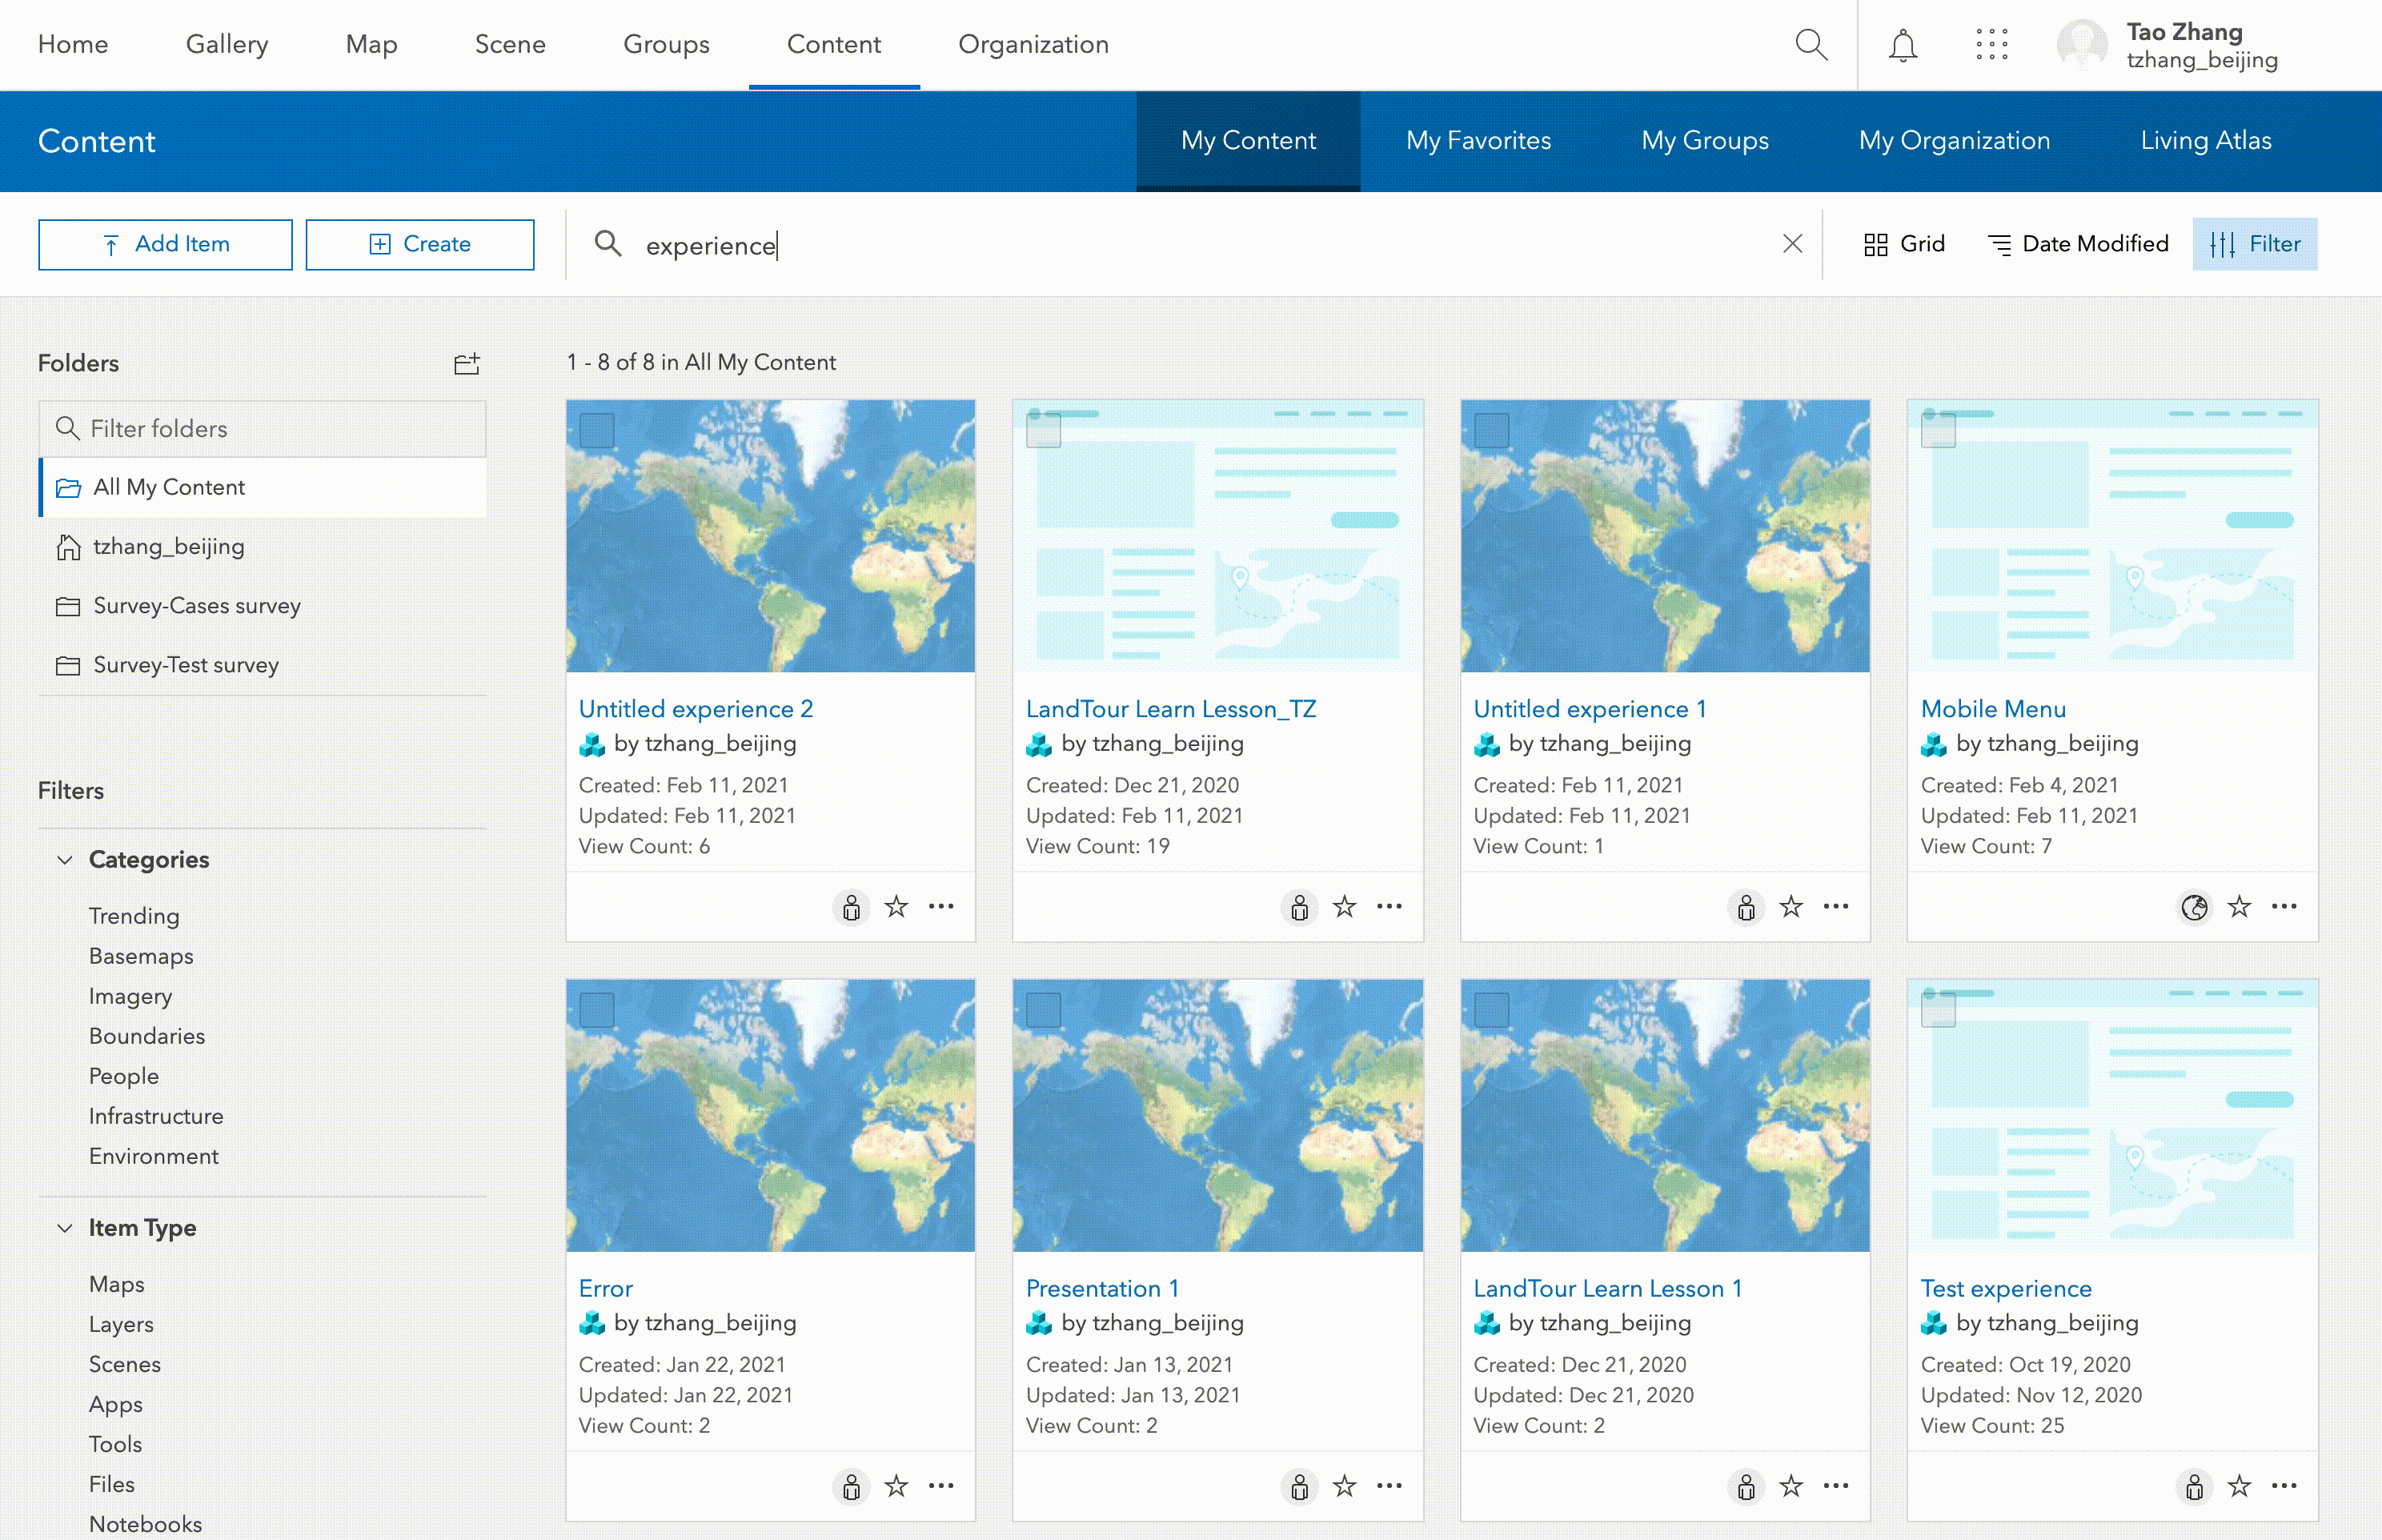Go to the Living Atlas tab

point(2205,141)
